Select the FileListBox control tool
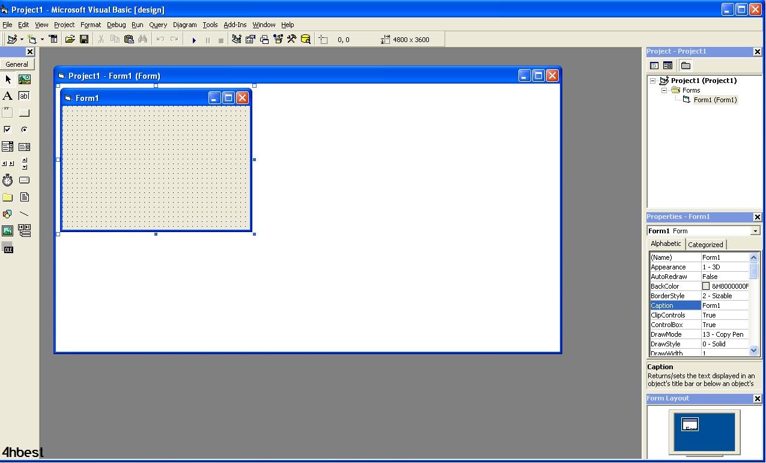Screen dimensions: 766x463 click(x=25, y=197)
